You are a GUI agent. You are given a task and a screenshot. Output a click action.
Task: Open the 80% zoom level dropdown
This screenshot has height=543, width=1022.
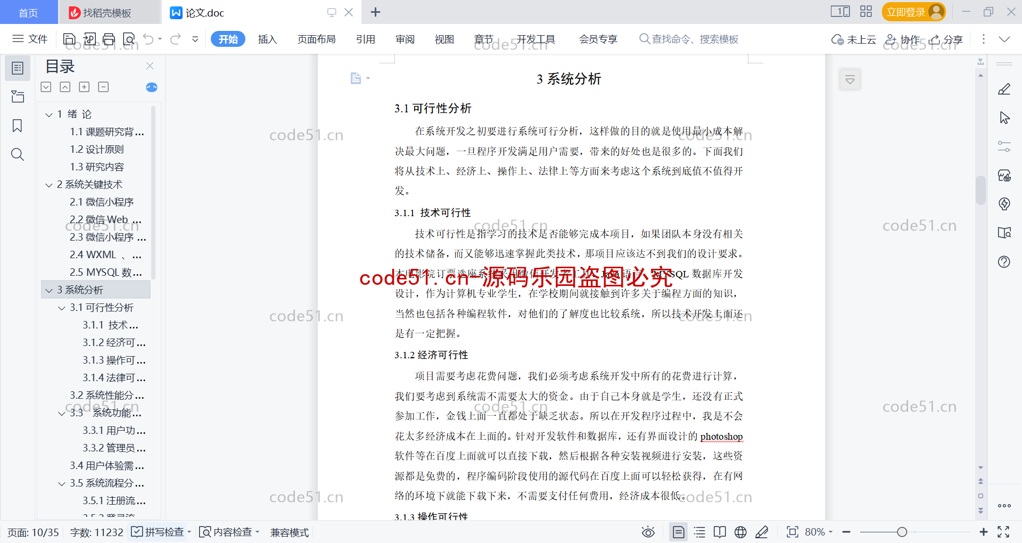tap(819, 532)
